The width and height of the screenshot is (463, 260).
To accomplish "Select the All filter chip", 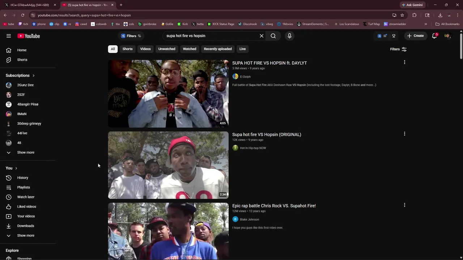I will 113,49.
